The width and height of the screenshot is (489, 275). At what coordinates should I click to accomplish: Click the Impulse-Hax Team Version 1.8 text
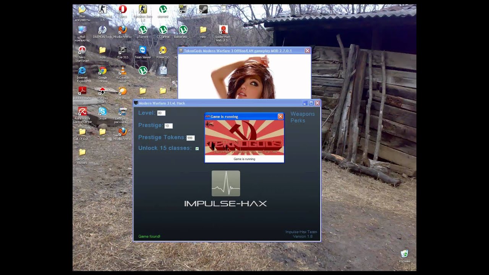[301, 234]
